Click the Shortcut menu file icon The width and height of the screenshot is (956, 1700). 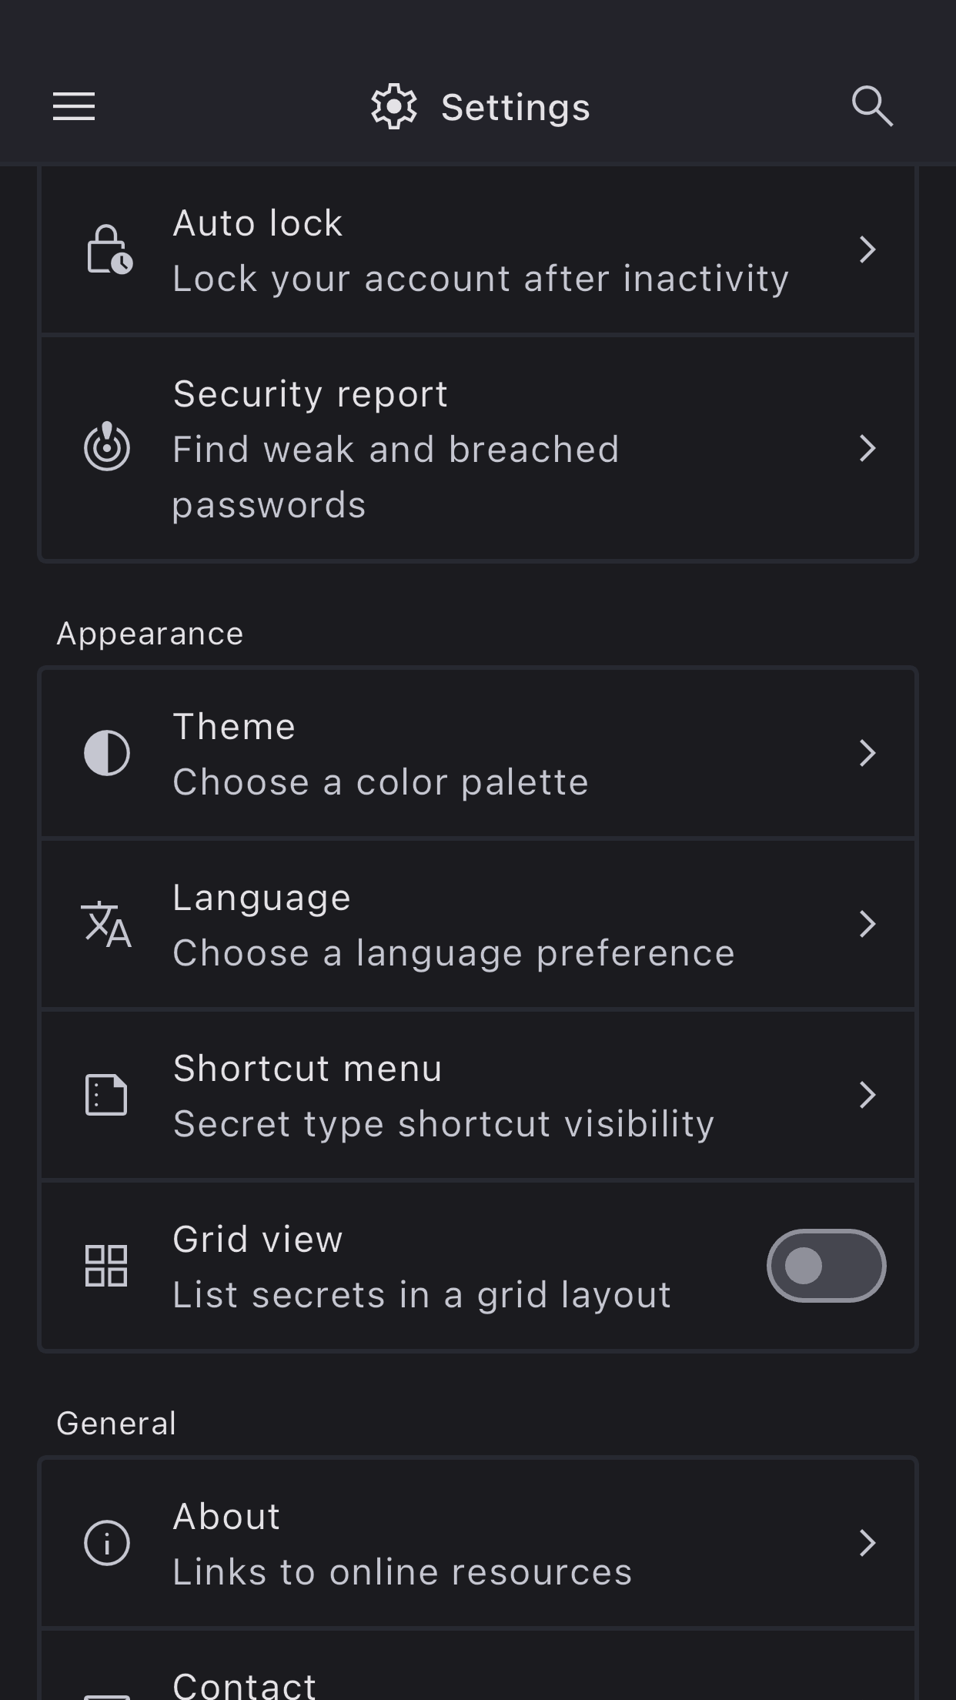[x=106, y=1095]
